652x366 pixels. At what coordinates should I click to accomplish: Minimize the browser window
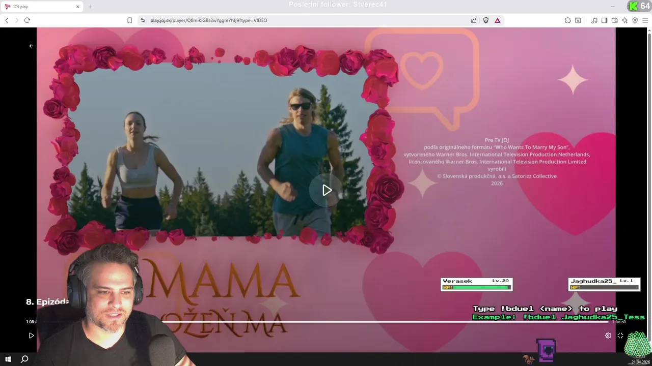point(612,7)
